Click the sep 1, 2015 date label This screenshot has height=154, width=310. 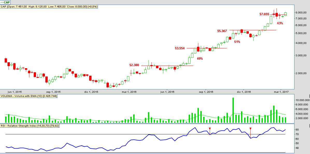point(53,92)
